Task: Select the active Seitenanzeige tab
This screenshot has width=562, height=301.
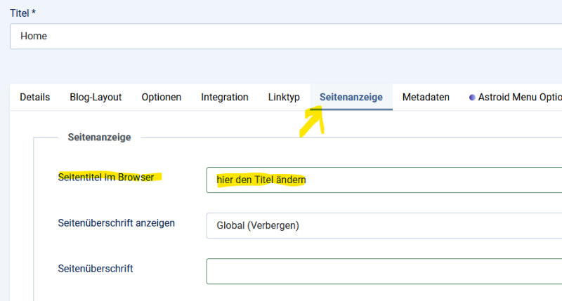Action: coord(351,98)
